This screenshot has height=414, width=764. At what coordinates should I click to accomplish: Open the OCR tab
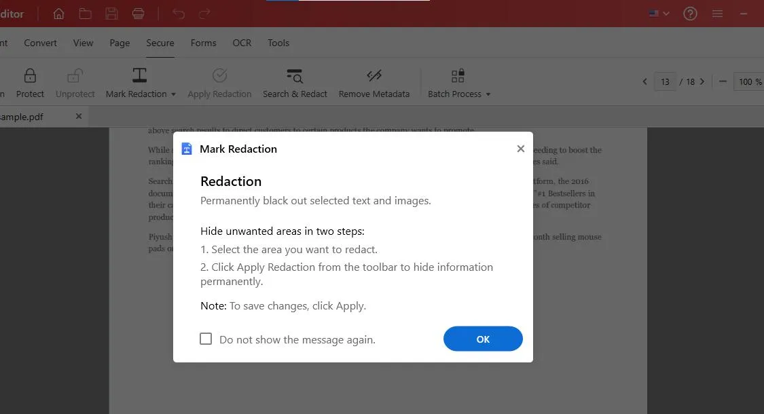[242, 43]
